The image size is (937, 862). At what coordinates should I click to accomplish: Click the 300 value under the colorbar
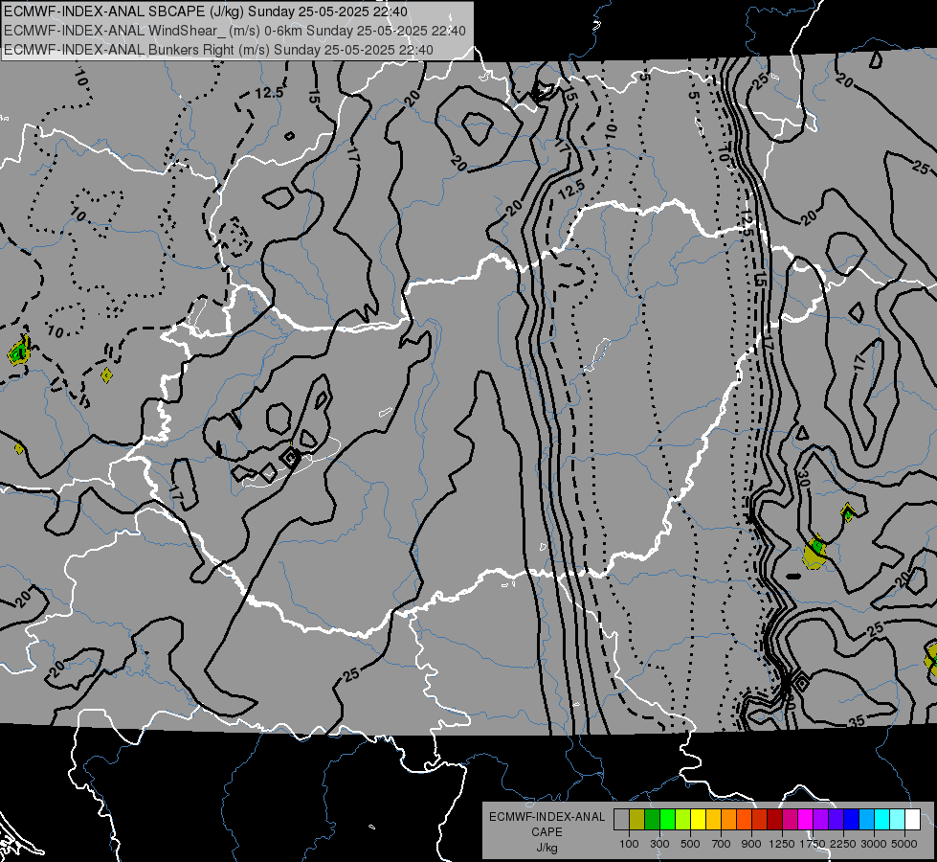point(659,844)
